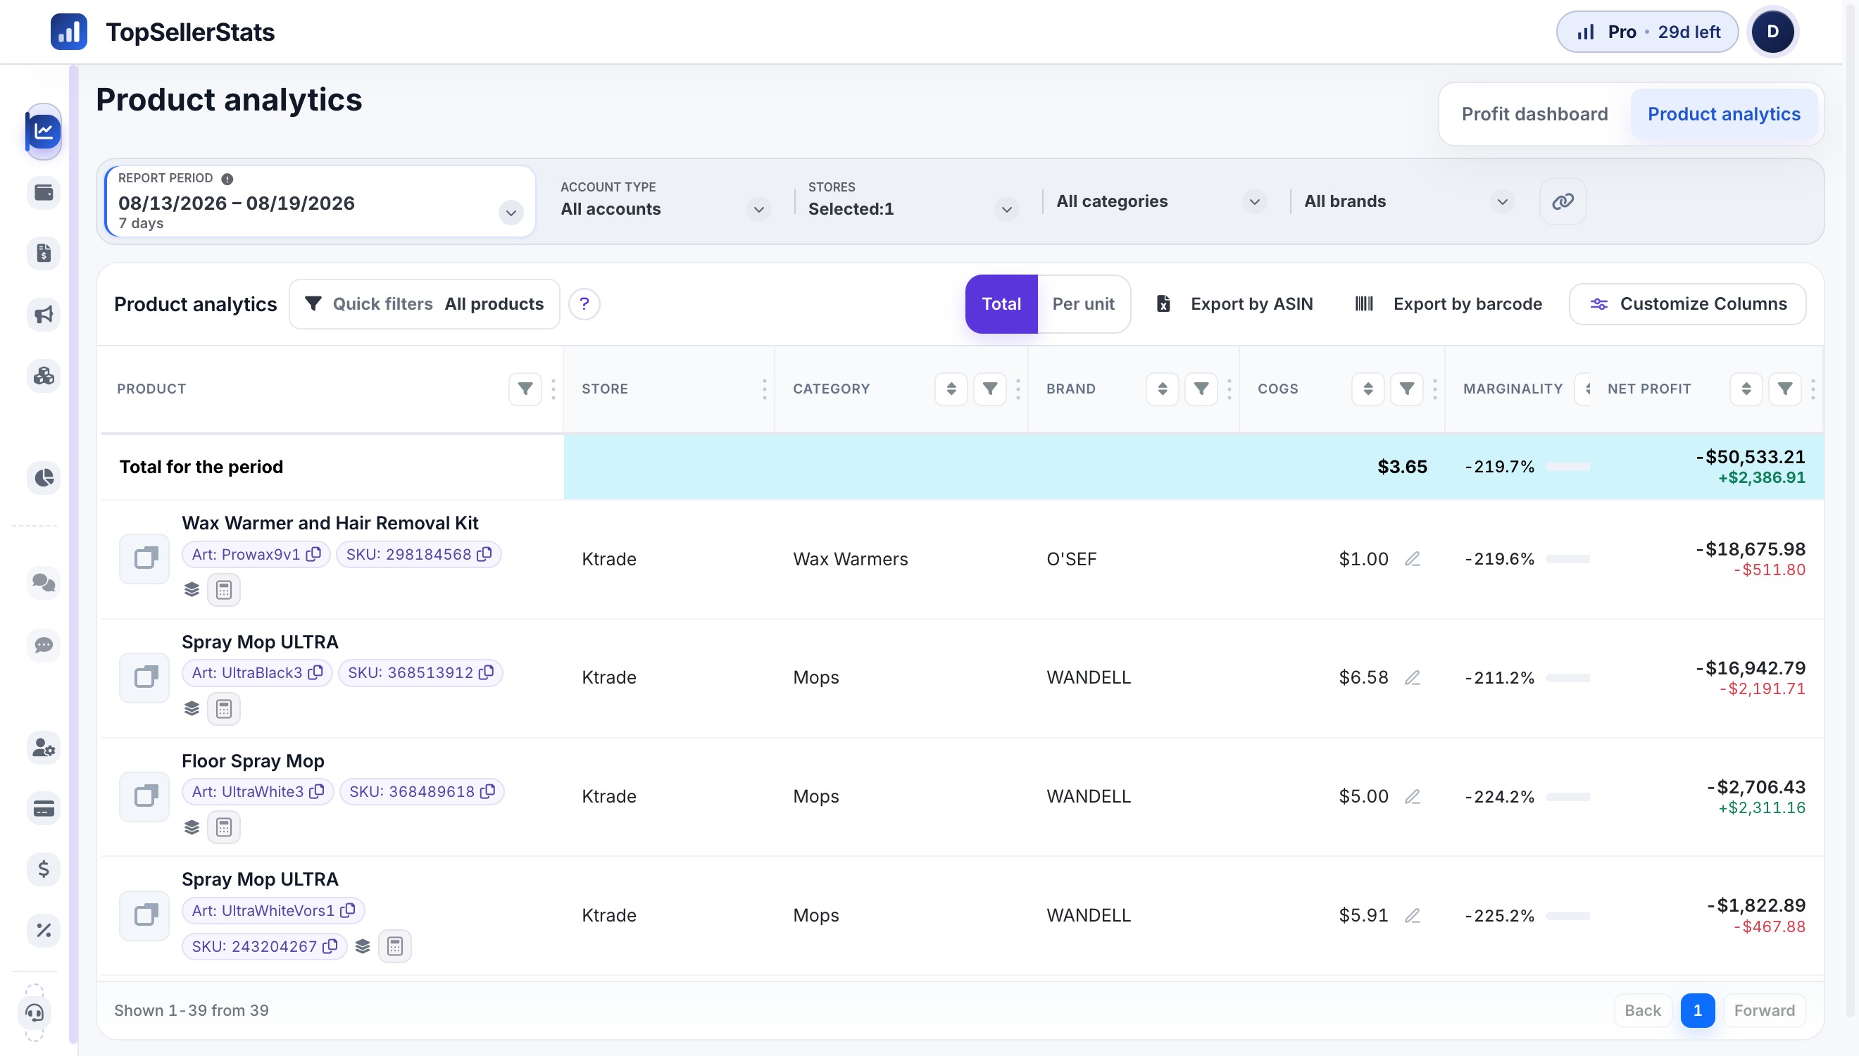Open the speech bubble messages sidebar icon
This screenshot has height=1056, width=1859.
pos(44,645)
